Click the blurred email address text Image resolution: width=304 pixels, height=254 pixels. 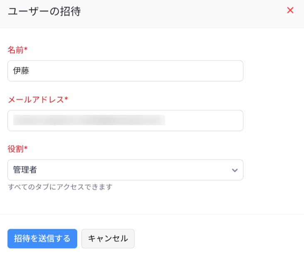89,120
